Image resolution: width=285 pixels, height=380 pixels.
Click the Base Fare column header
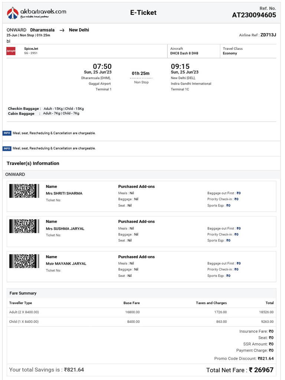pyautogui.click(x=132, y=303)
